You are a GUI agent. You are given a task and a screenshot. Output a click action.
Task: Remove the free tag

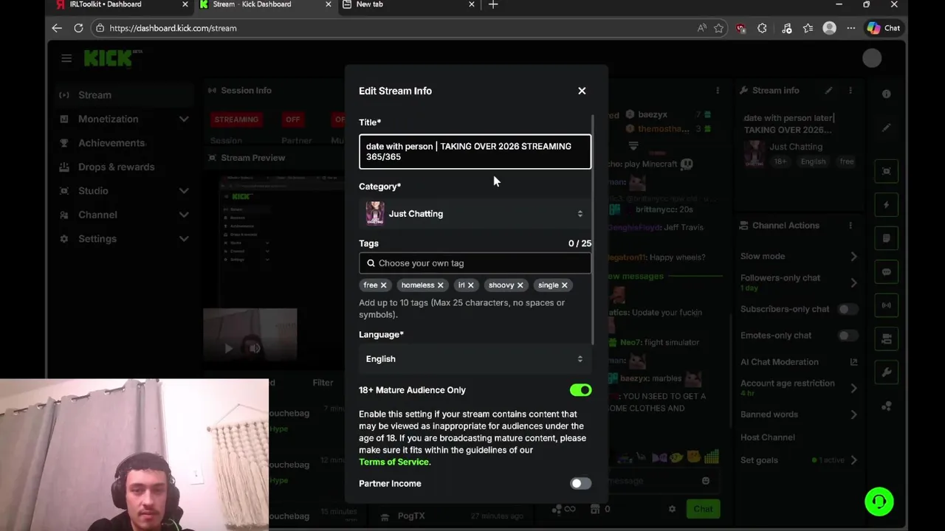[383, 285]
